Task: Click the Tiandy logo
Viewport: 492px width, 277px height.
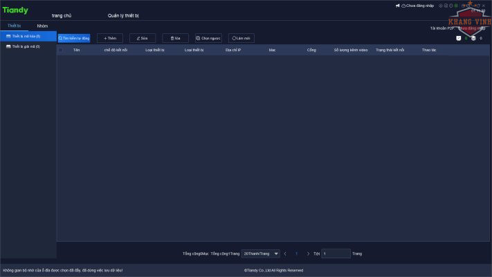Action: (15, 10)
